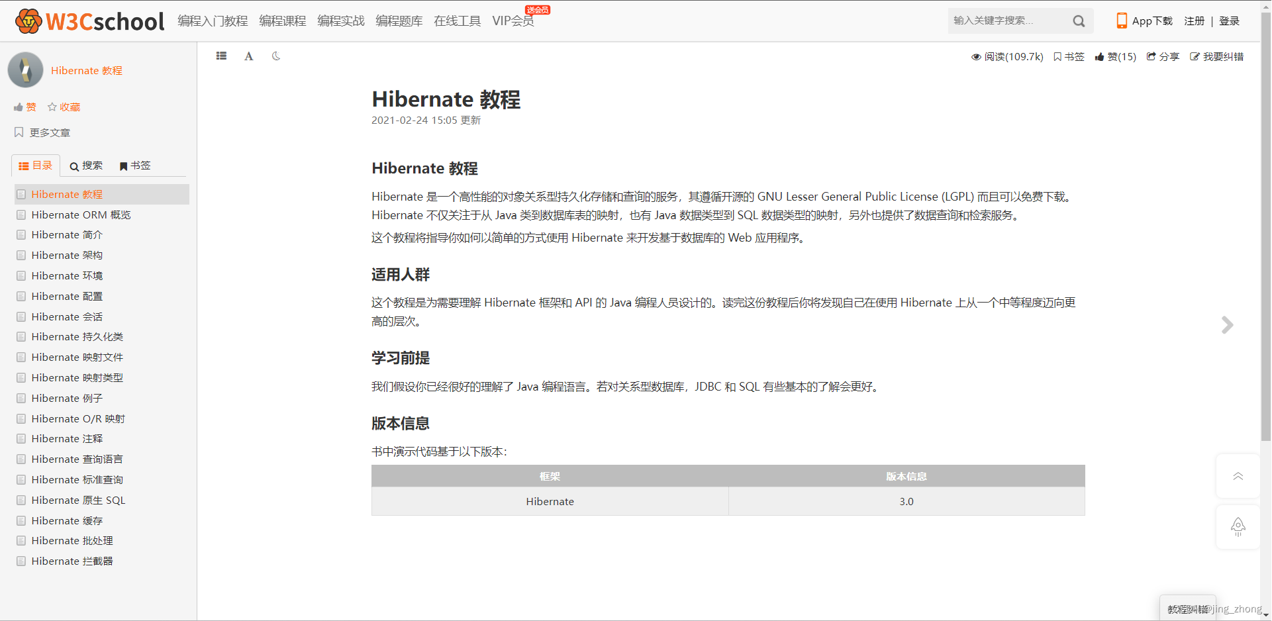Click the 书签 bookmark in article toolbar
Viewport: 1272px width, 621px height.
[1069, 57]
